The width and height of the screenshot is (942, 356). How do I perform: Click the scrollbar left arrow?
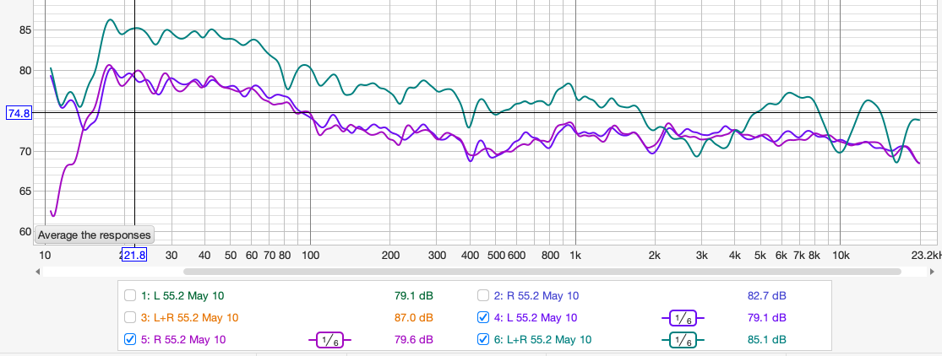(x=39, y=272)
